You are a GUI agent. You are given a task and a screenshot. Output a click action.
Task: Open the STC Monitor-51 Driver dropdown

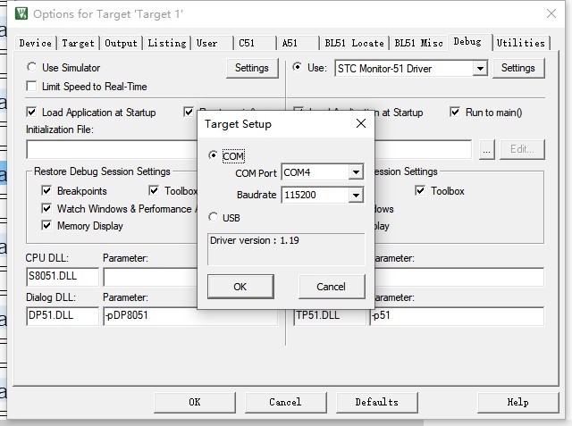(480, 69)
